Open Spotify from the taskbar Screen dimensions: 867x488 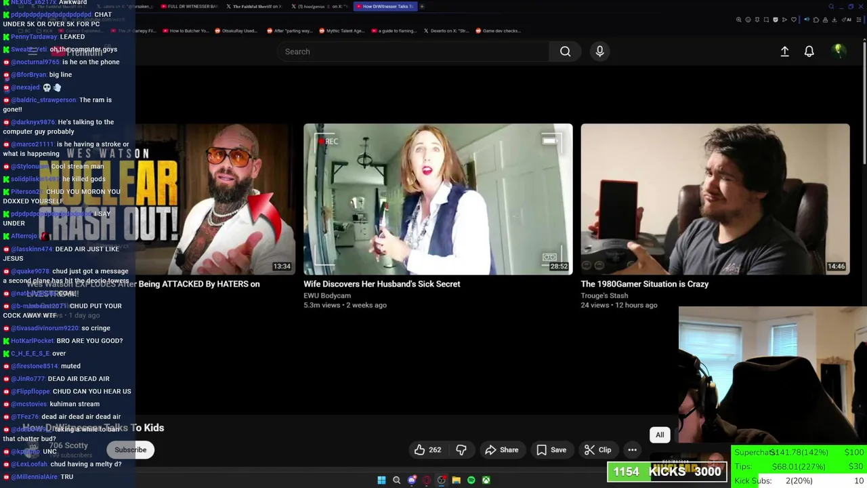(x=471, y=480)
